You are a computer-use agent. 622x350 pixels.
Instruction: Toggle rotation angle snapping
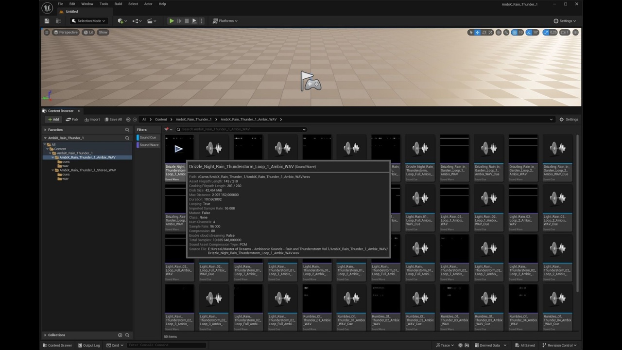529,33
